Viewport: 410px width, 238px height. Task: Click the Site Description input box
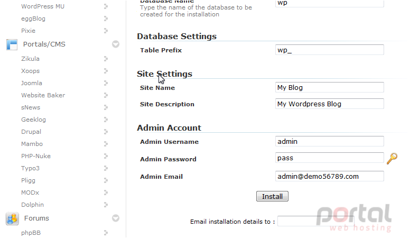(x=330, y=104)
